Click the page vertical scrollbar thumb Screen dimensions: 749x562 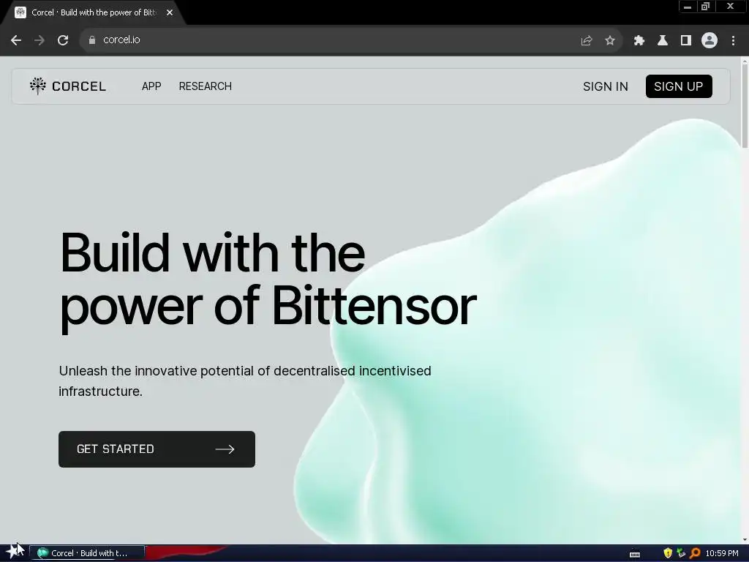click(x=744, y=105)
